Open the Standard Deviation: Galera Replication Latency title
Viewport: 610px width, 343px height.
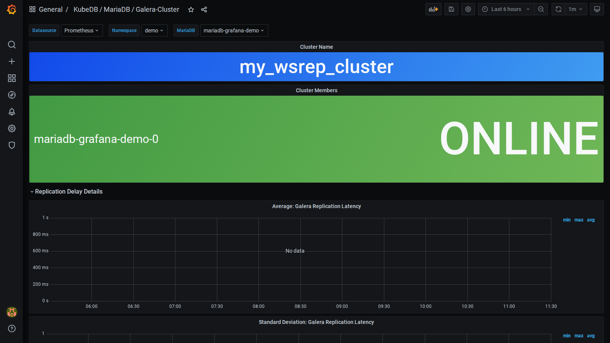point(316,322)
